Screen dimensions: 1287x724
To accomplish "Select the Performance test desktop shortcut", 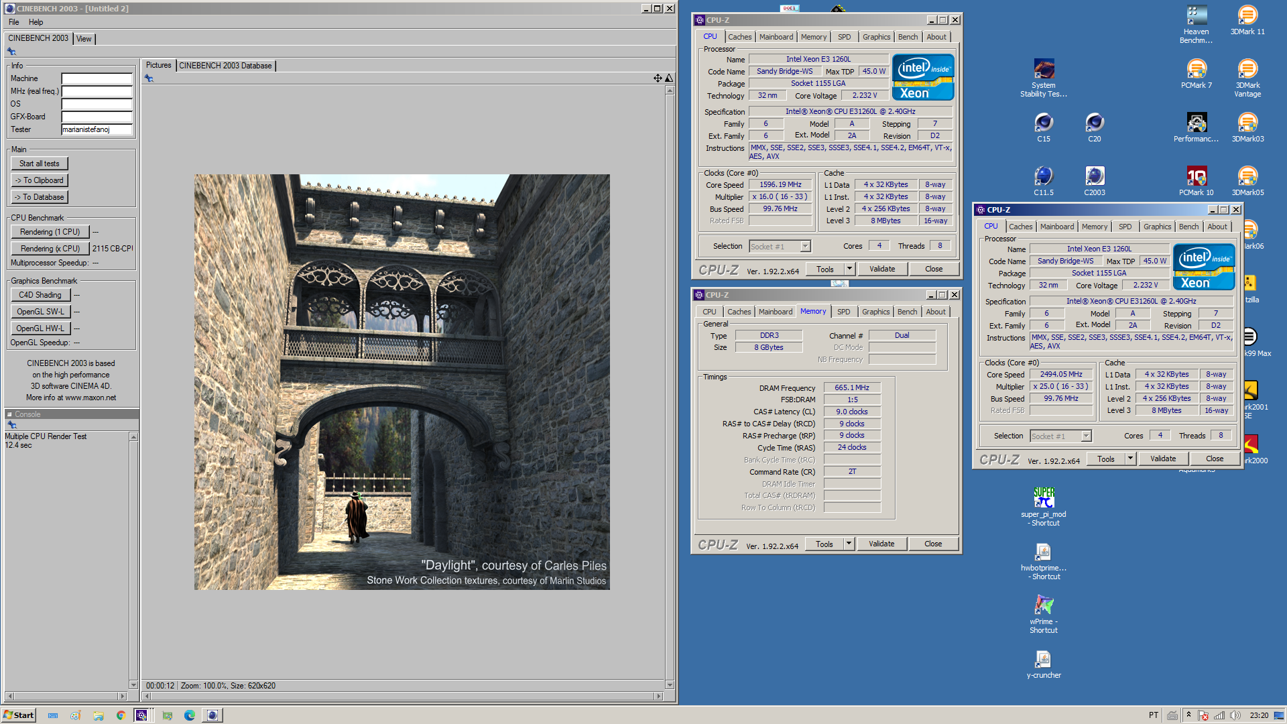I will point(1196,127).
